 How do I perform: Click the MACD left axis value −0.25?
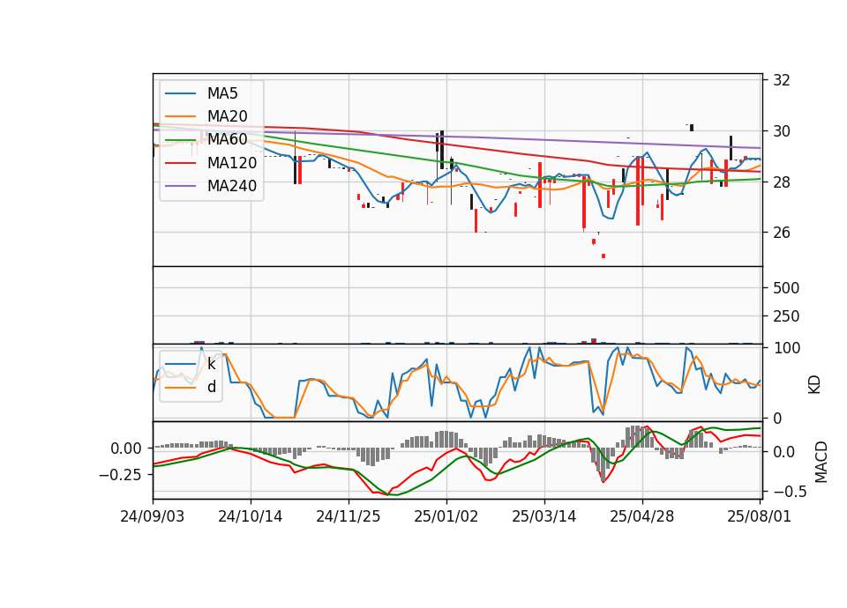(120, 475)
